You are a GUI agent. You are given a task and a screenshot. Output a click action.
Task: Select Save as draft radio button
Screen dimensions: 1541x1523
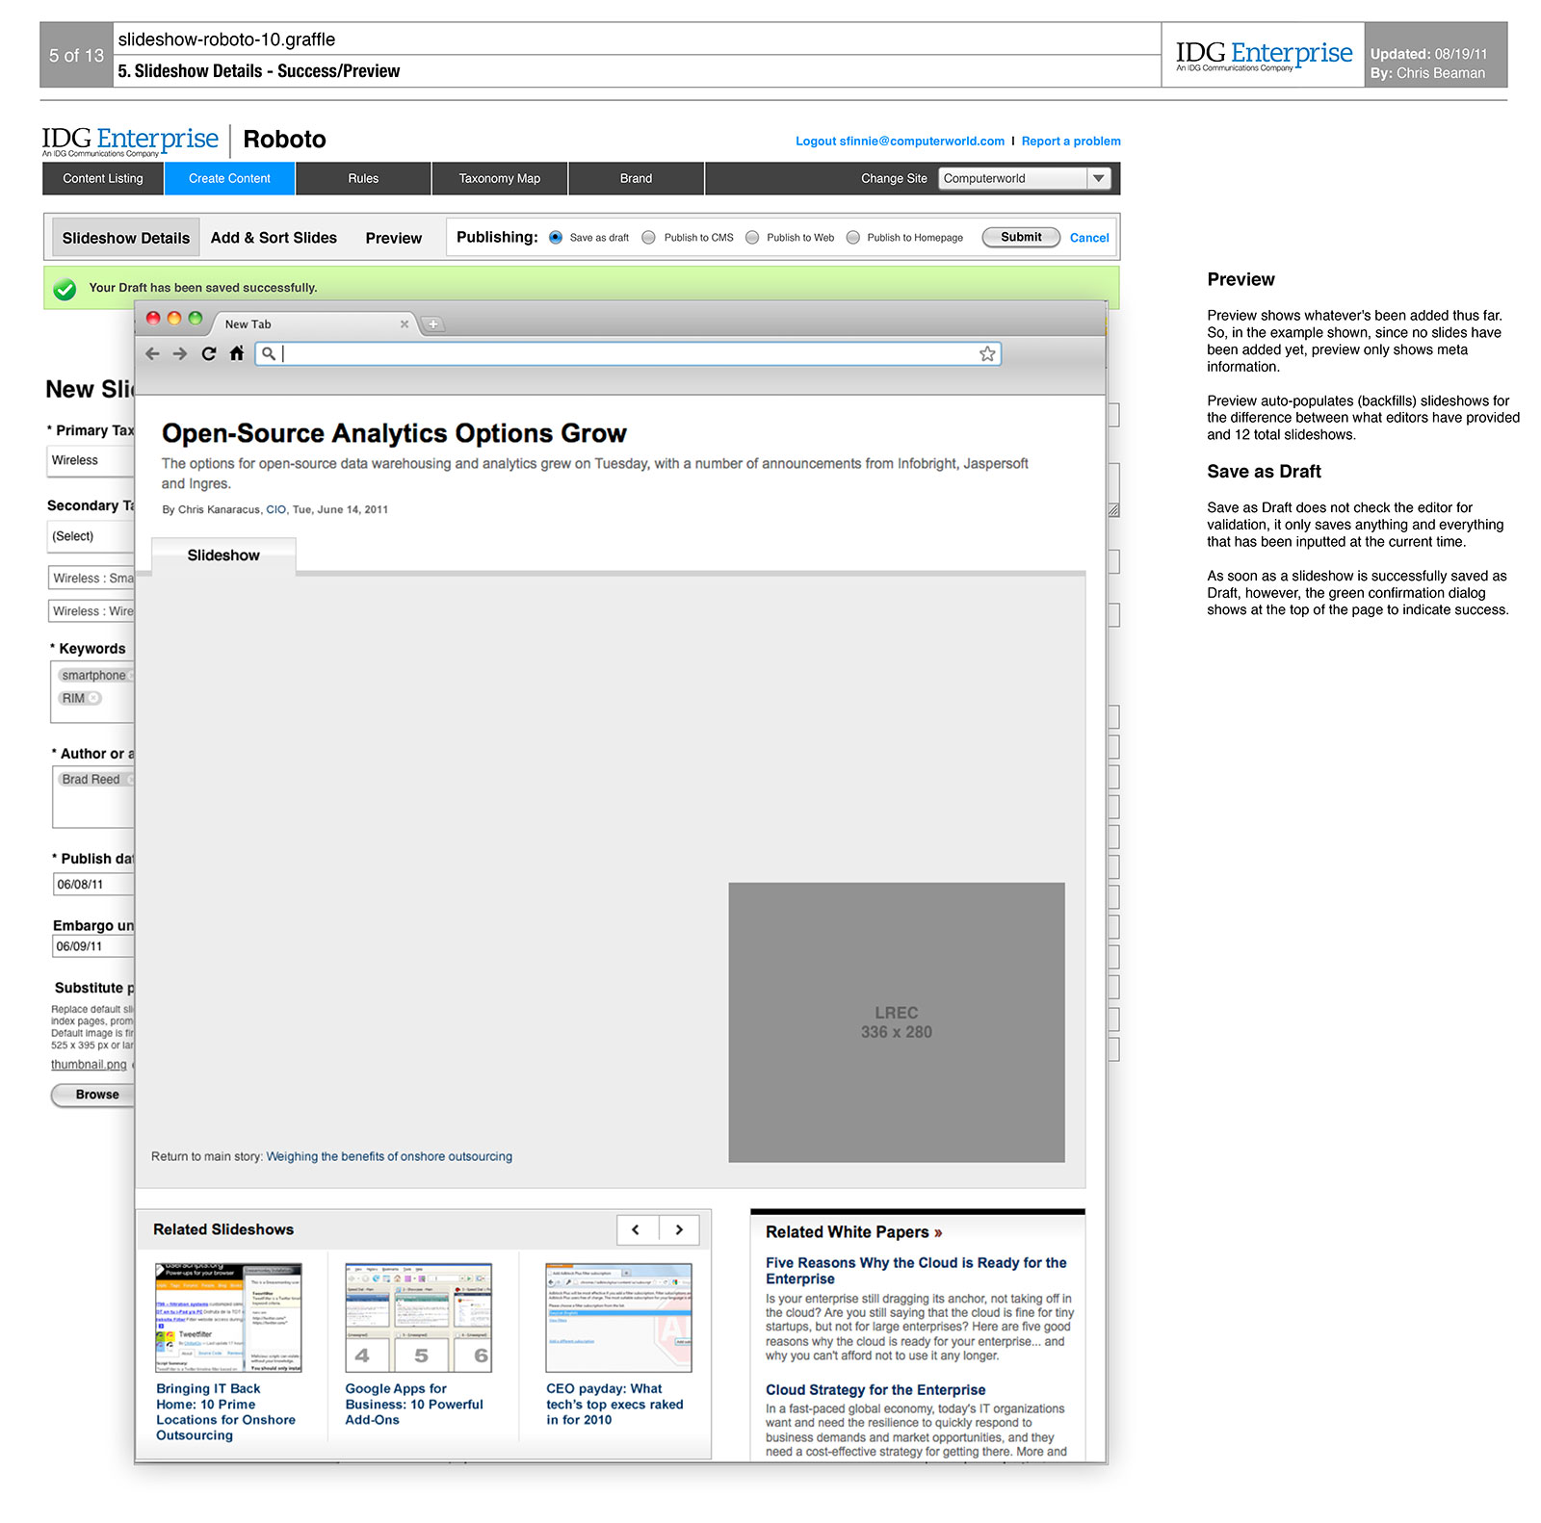[556, 238]
